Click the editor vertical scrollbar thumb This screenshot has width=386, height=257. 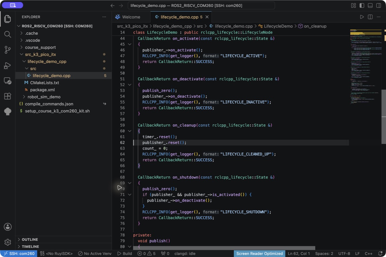click(384, 117)
